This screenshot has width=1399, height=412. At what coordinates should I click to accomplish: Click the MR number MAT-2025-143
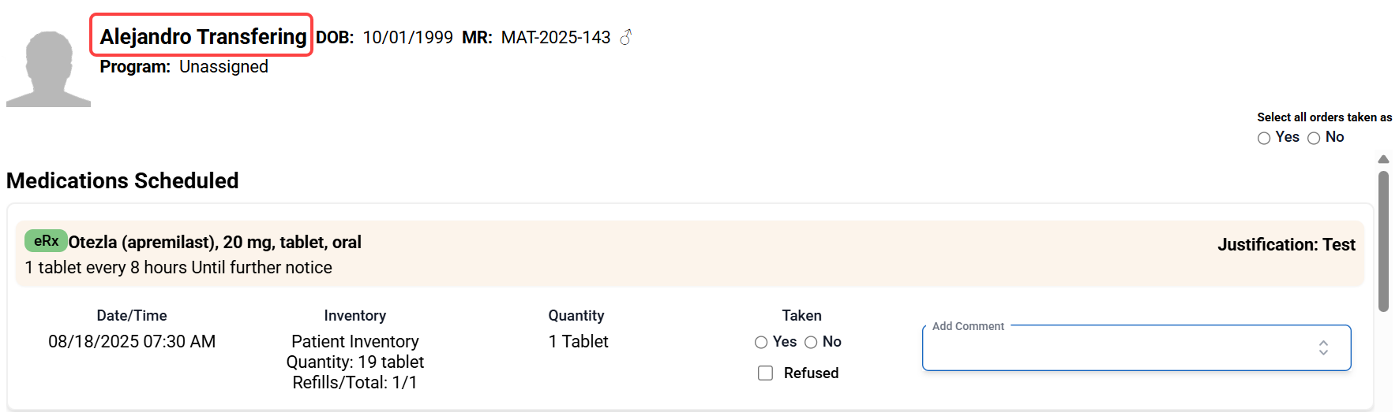[556, 37]
